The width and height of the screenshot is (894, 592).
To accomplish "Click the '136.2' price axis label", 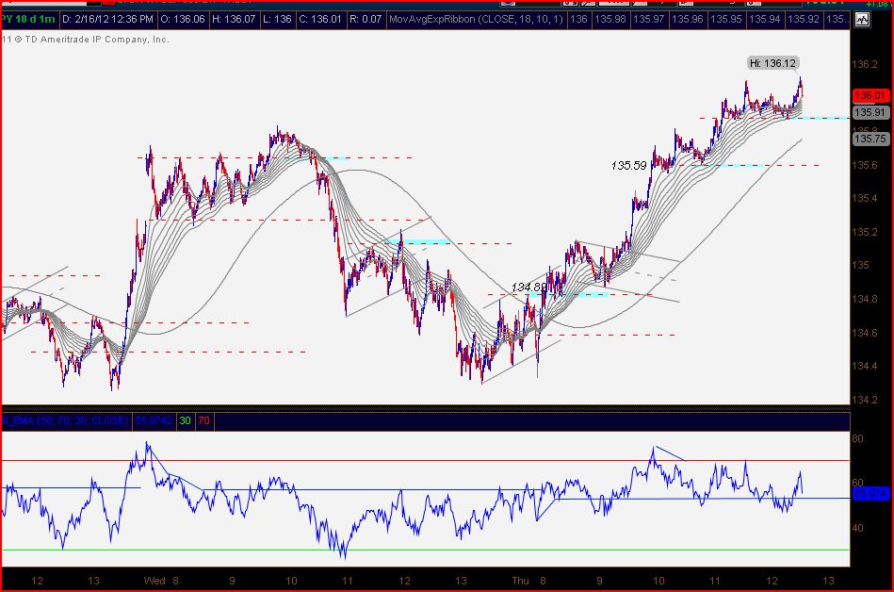I will 865,64.
